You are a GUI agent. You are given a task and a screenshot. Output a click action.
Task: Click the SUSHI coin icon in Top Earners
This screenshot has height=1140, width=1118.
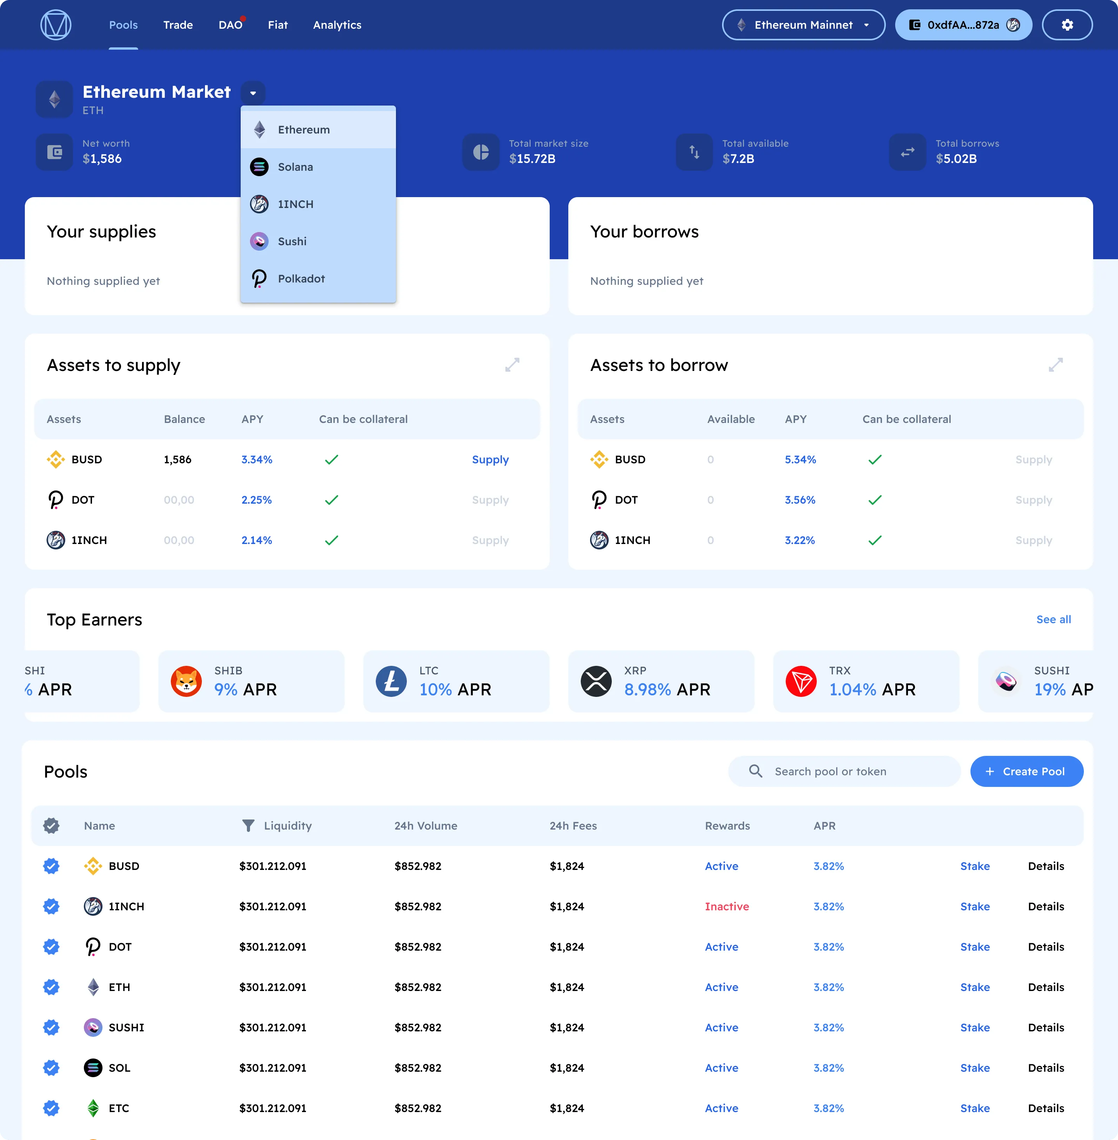1006,681
